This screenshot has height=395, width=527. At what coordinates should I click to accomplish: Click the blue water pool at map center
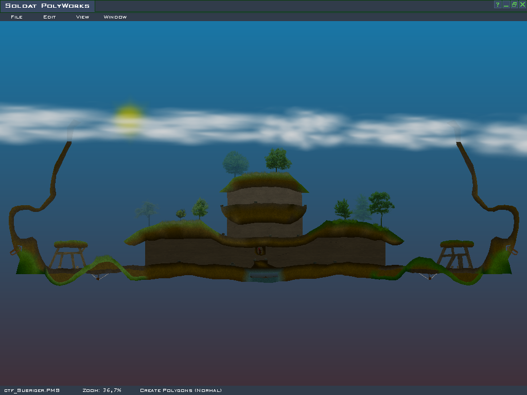point(263,276)
